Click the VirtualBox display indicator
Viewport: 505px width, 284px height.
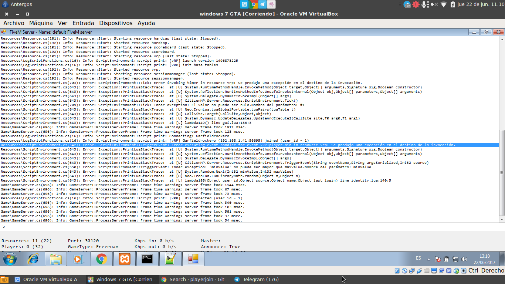[434, 271]
